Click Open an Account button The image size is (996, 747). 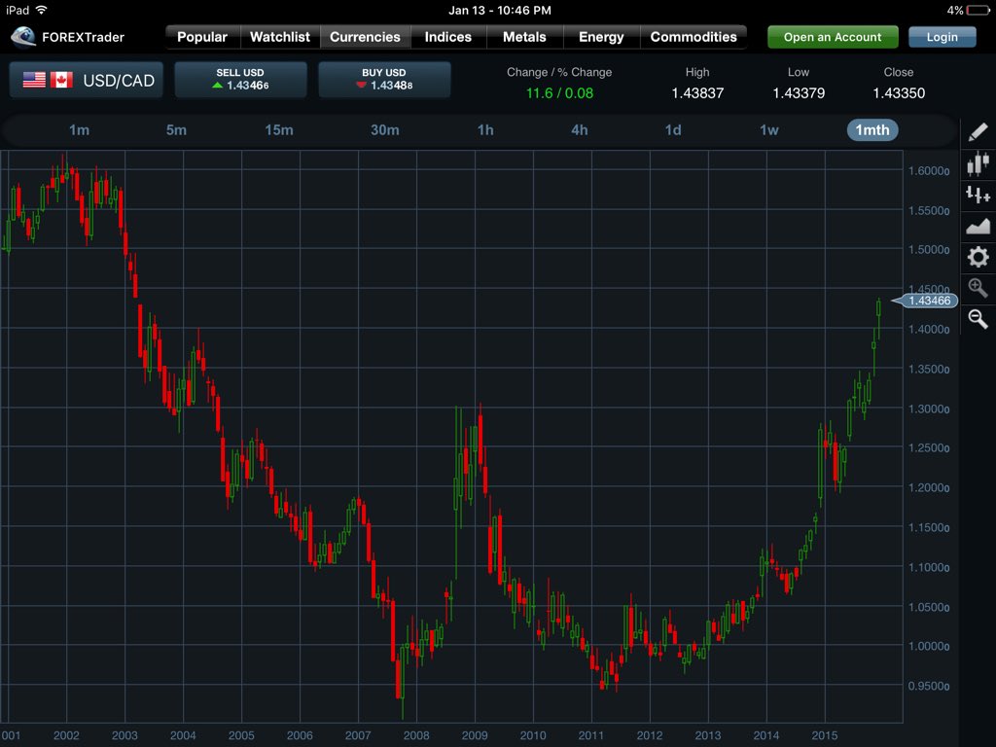tap(833, 37)
